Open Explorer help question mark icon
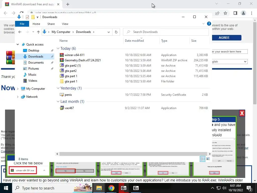 [209, 24]
